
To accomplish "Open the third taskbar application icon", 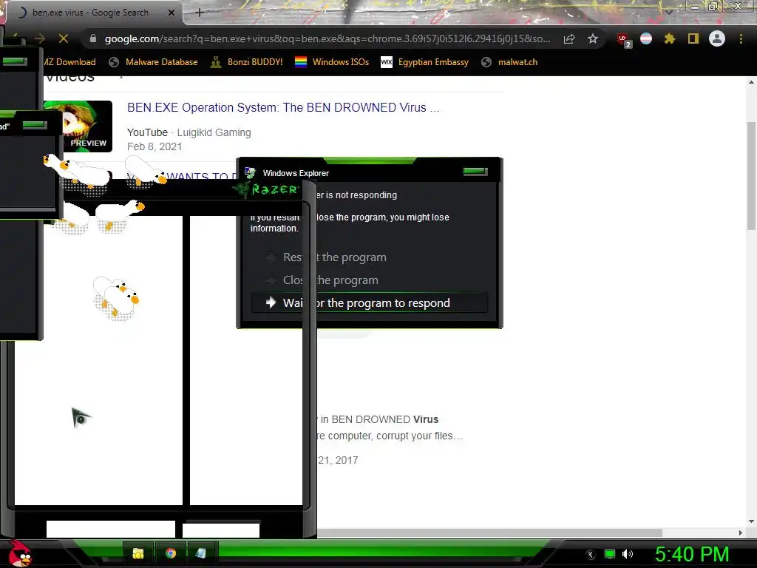I will [201, 553].
